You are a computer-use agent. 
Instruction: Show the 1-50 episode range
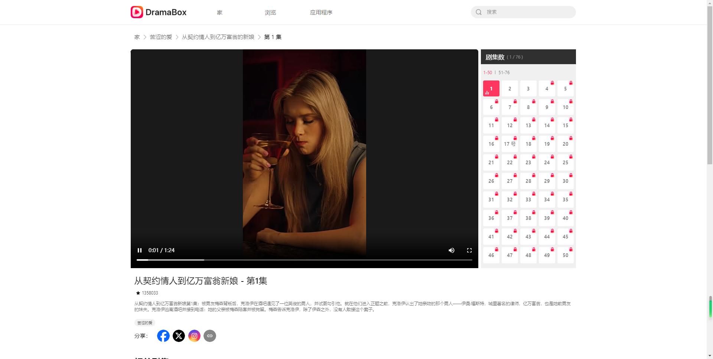pos(488,73)
